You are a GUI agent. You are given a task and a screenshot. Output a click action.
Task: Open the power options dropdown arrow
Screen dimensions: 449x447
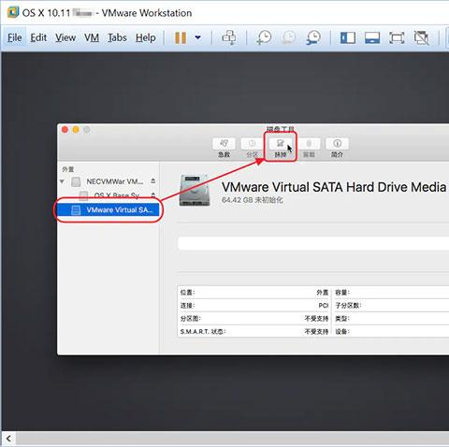click(197, 37)
